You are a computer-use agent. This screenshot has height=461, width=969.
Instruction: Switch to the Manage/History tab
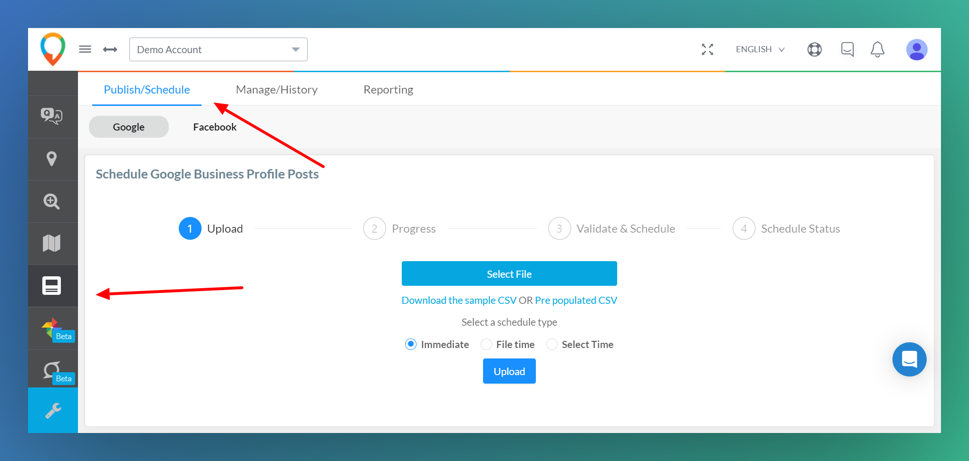tap(277, 90)
